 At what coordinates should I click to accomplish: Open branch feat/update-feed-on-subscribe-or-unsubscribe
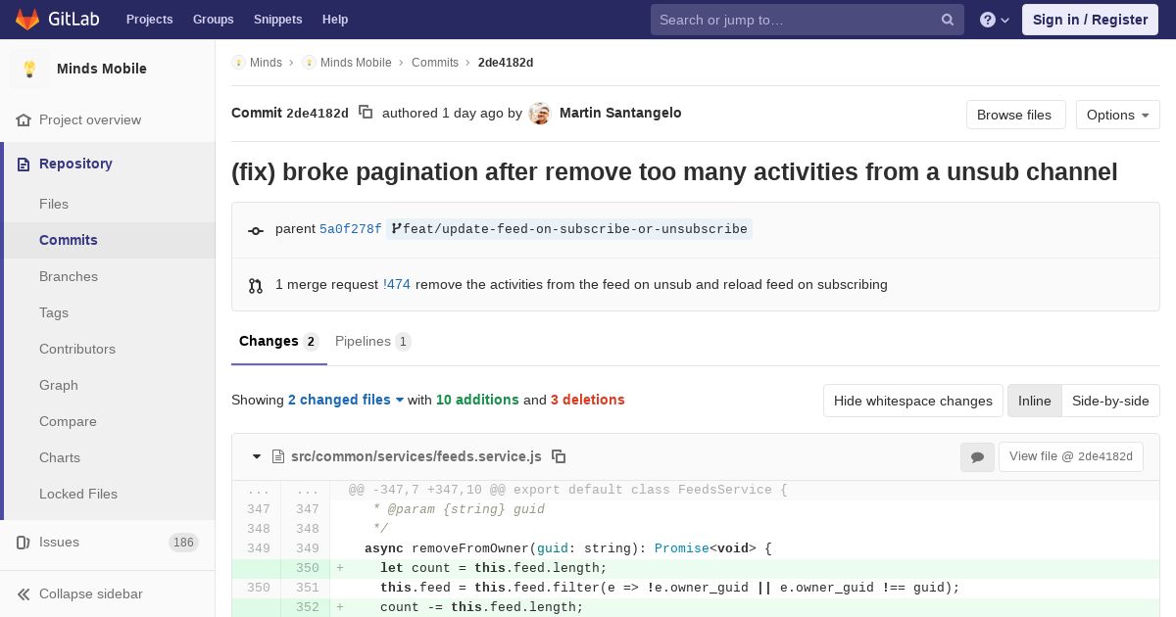click(569, 229)
